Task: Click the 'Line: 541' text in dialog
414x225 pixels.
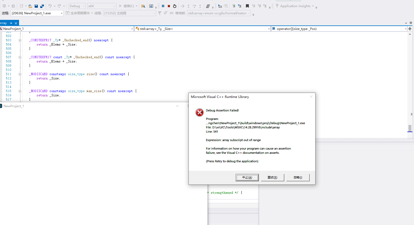Action: pos(212,132)
